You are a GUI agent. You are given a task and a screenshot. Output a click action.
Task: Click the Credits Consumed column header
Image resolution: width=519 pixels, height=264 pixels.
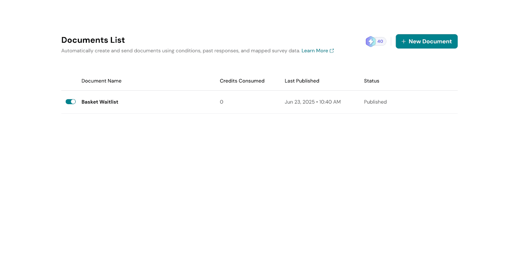pos(242,81)
